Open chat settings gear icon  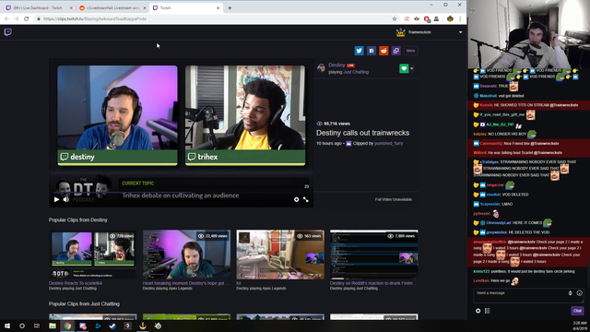coord(478,311)
